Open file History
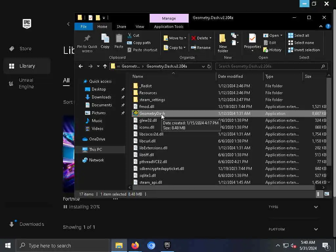The height and width of the screenshot is (252, 336). pyautogui.click(x=272, y=50)
